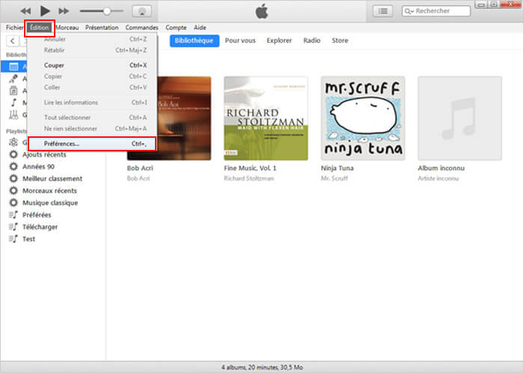Click the Artiste inconnu label
524x373 pixels.
pos(438,178)
